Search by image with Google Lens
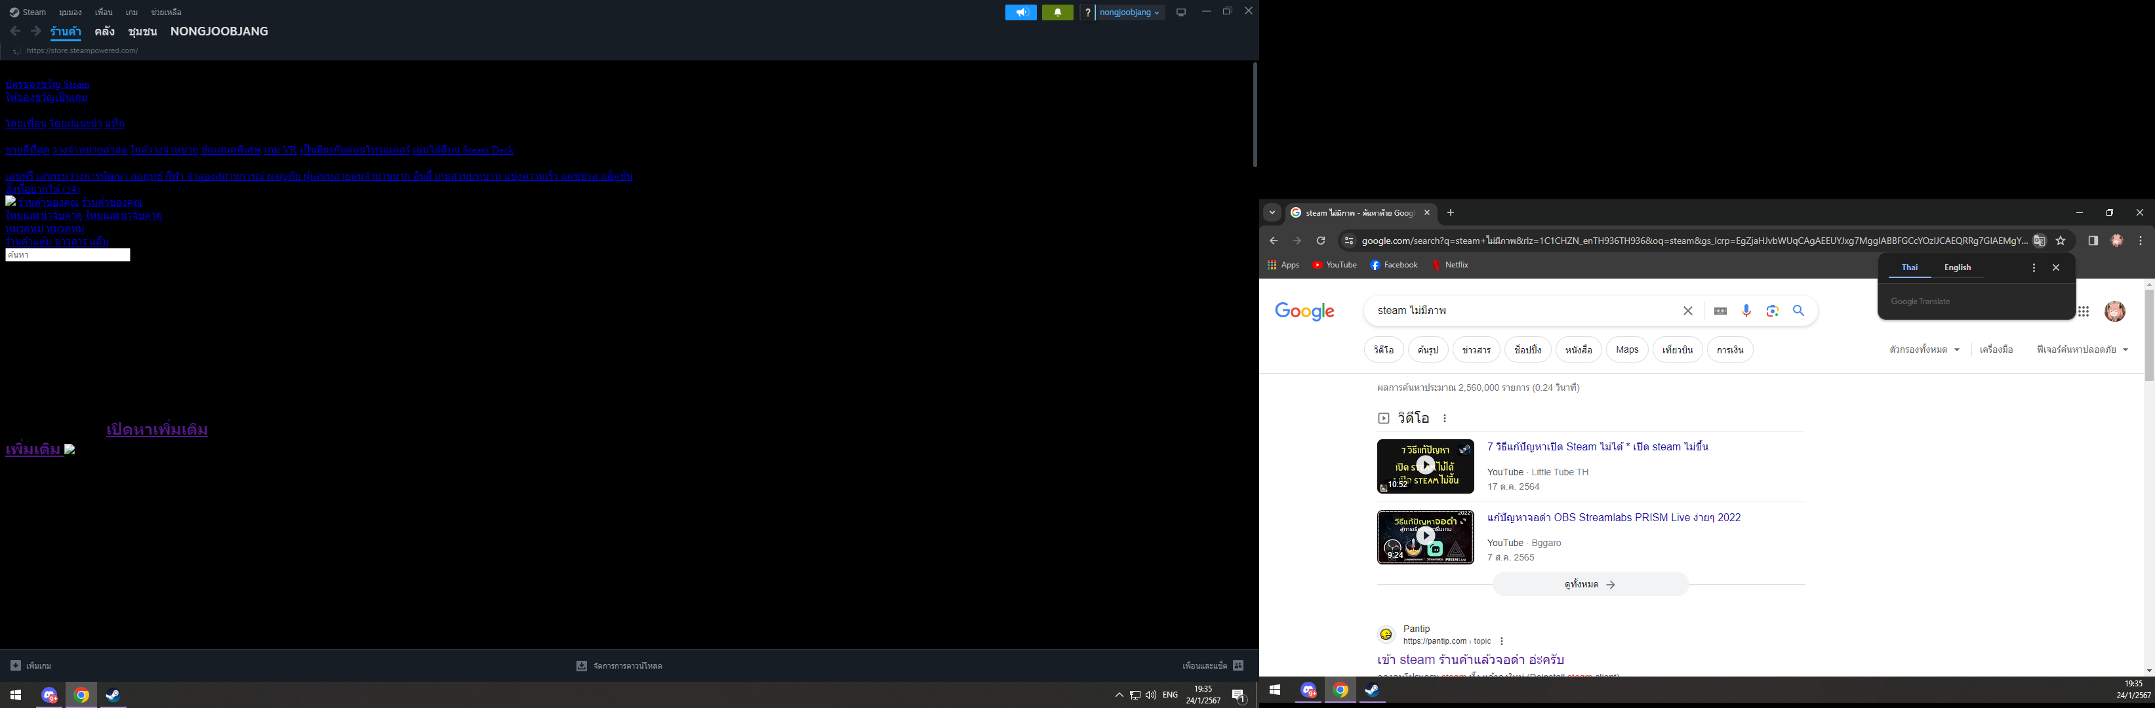This screenshot has height=708, width=2155. tap(1773, 311)
